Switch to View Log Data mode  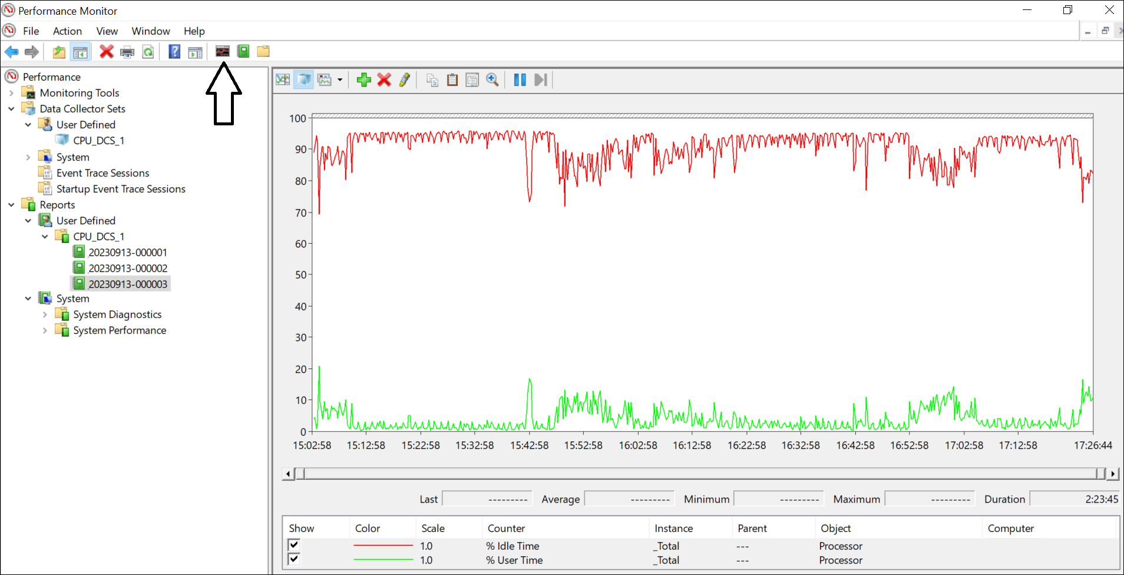[303, 79]
